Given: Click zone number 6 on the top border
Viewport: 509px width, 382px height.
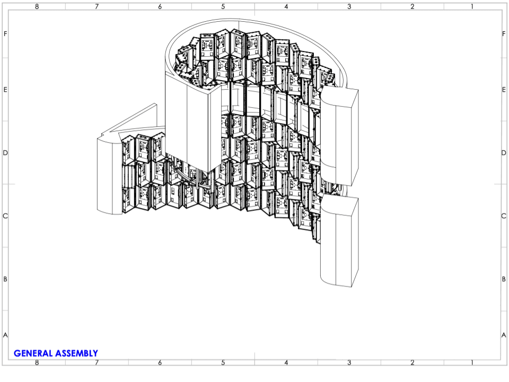Looking at the screenshot, I should [159, 6].
